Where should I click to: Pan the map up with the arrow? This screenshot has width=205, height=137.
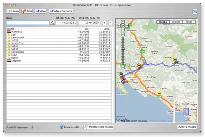(123, 22)
